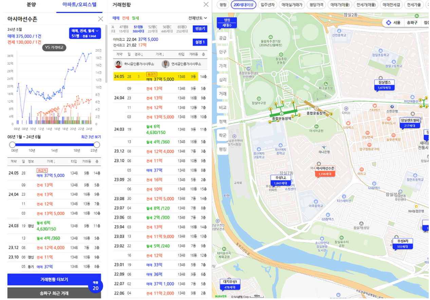Close the 아시아선수촌 apartment panel
This screenshot has width=430, height=300.
(x=100, y=19)
